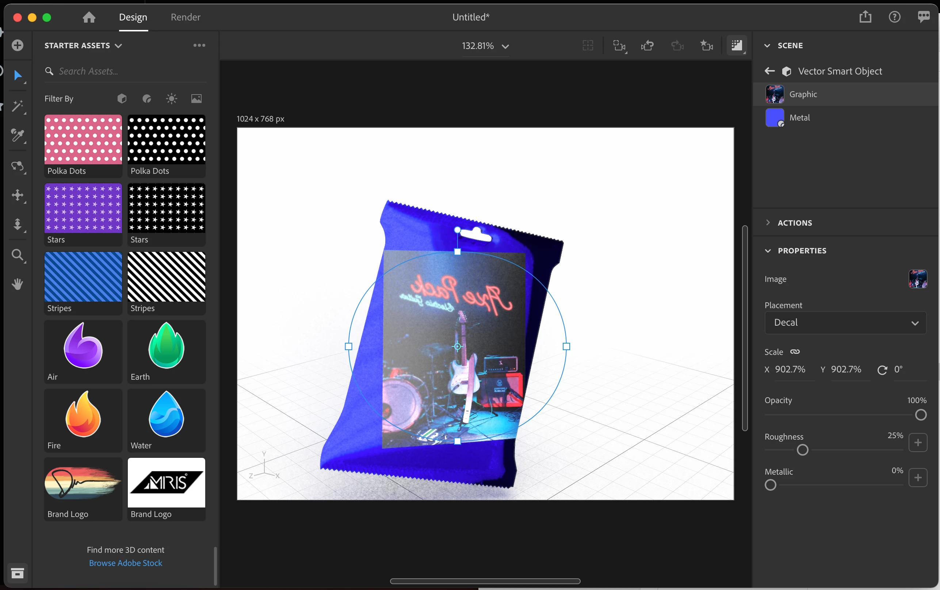
Task: Toggle the render preview button
Action: (x=736, y=46)
